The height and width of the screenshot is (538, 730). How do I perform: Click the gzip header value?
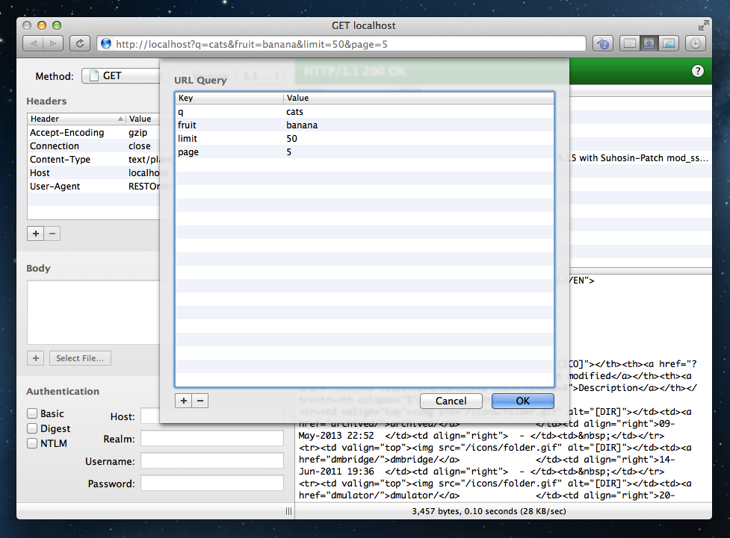[137, 133]
